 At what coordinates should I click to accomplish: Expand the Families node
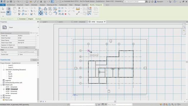(x=1, y=96)
